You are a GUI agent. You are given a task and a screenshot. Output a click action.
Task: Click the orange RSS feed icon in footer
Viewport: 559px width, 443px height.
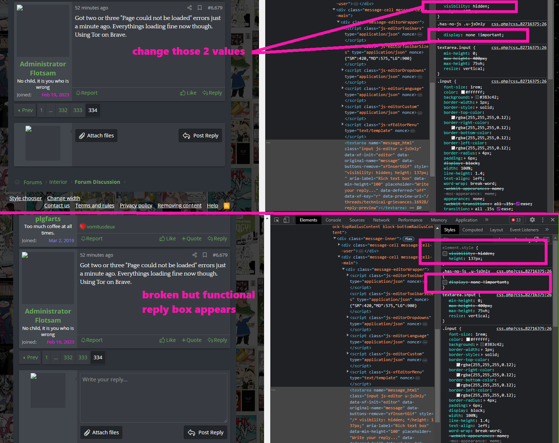(226, 205)
